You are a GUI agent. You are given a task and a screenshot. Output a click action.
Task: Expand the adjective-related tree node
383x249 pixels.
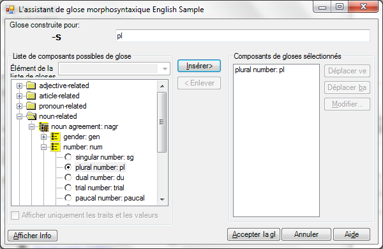(x=19, y=86)
